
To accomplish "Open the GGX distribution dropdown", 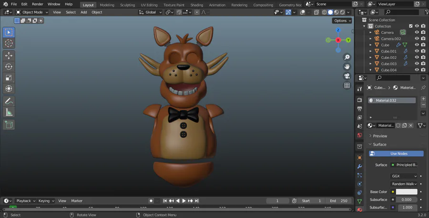I will point(404,176).
